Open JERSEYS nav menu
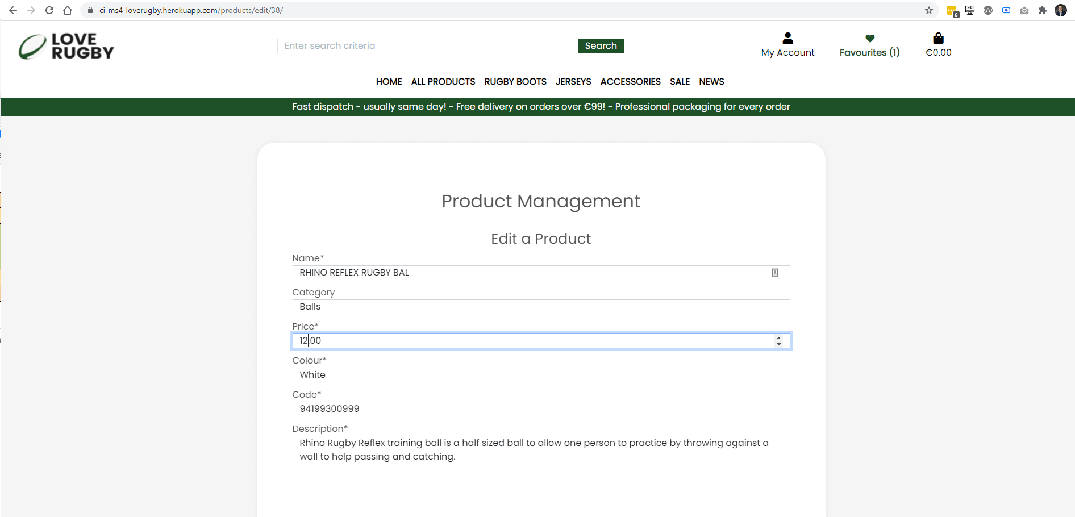 pyautogui.click(x=573, y=82)
